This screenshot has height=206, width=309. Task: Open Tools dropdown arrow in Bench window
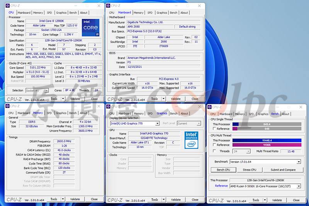point(265,200)
